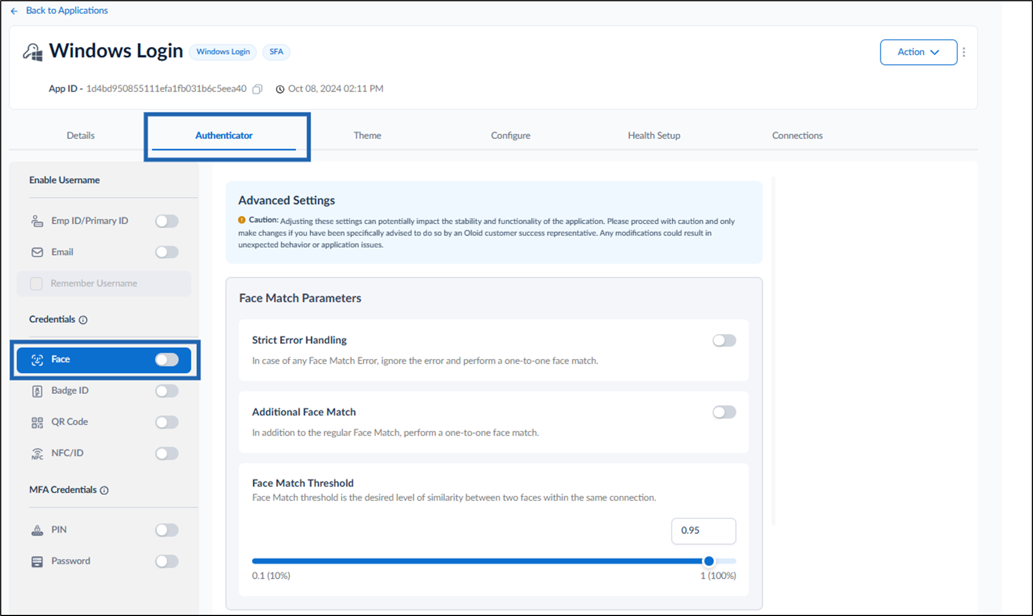Image resolution: width=1033 pixels, height=616 pixels.
Task: Click the 1 (100%) slider label
Action: click(x=718, y=576)
